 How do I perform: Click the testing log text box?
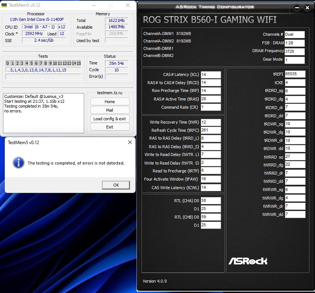[x=44, y=113]
